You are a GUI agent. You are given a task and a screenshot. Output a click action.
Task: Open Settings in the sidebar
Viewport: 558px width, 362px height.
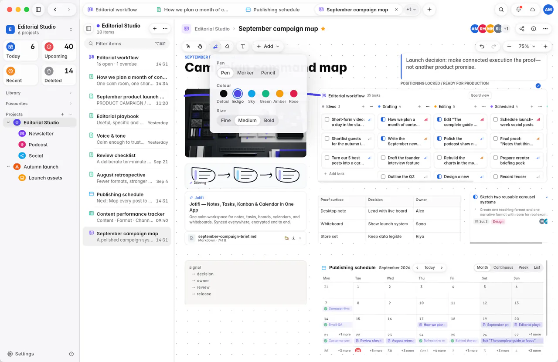(24, 354)
